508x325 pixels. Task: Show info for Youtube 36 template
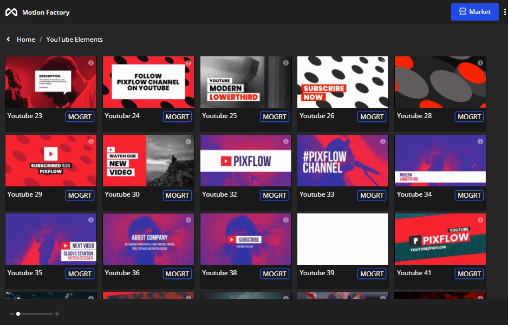coord(188,220)
